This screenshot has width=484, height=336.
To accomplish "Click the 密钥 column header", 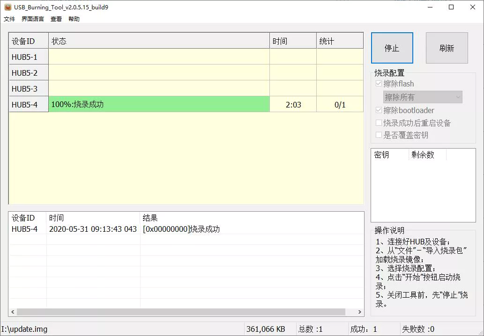I will [390, 155].
